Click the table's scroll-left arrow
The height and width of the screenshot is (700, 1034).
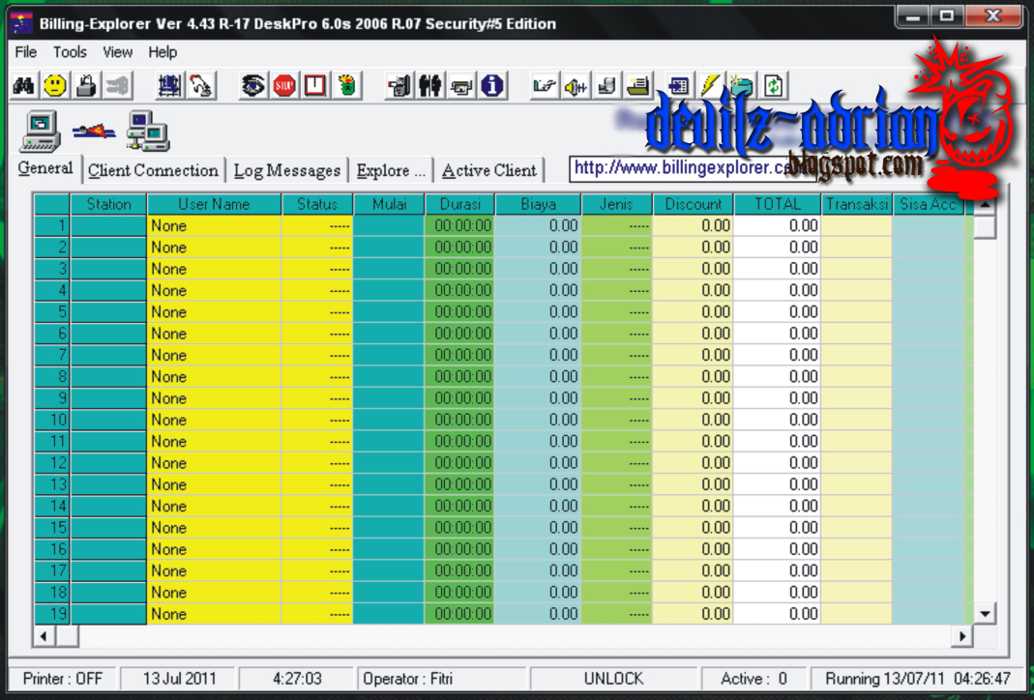44,636
